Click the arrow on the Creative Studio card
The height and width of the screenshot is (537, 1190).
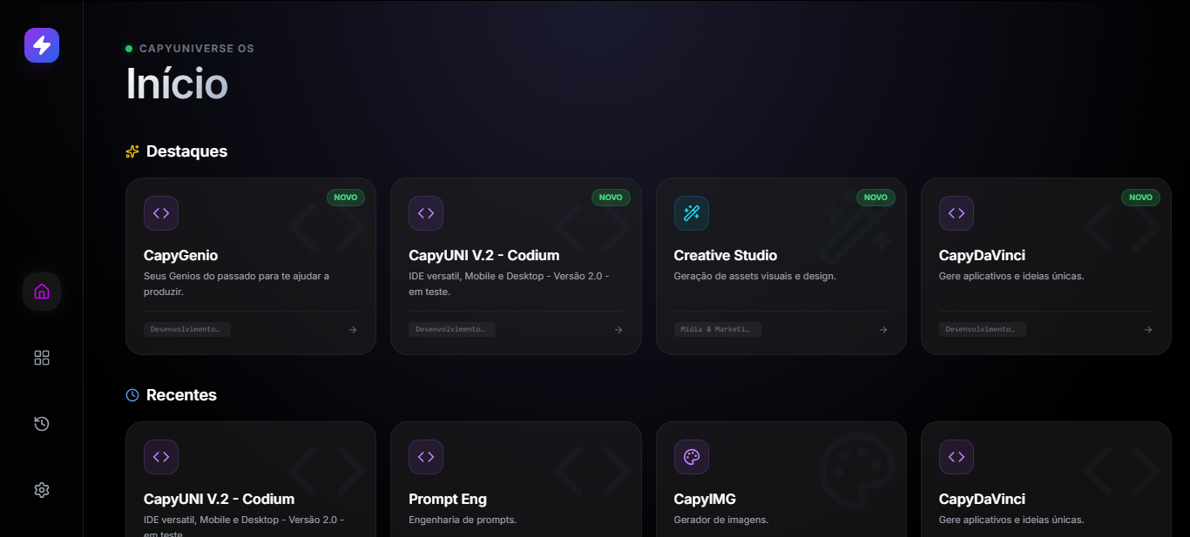(x=882, y=329)
